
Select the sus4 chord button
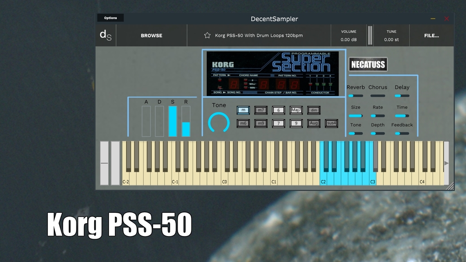coord(332,123)
